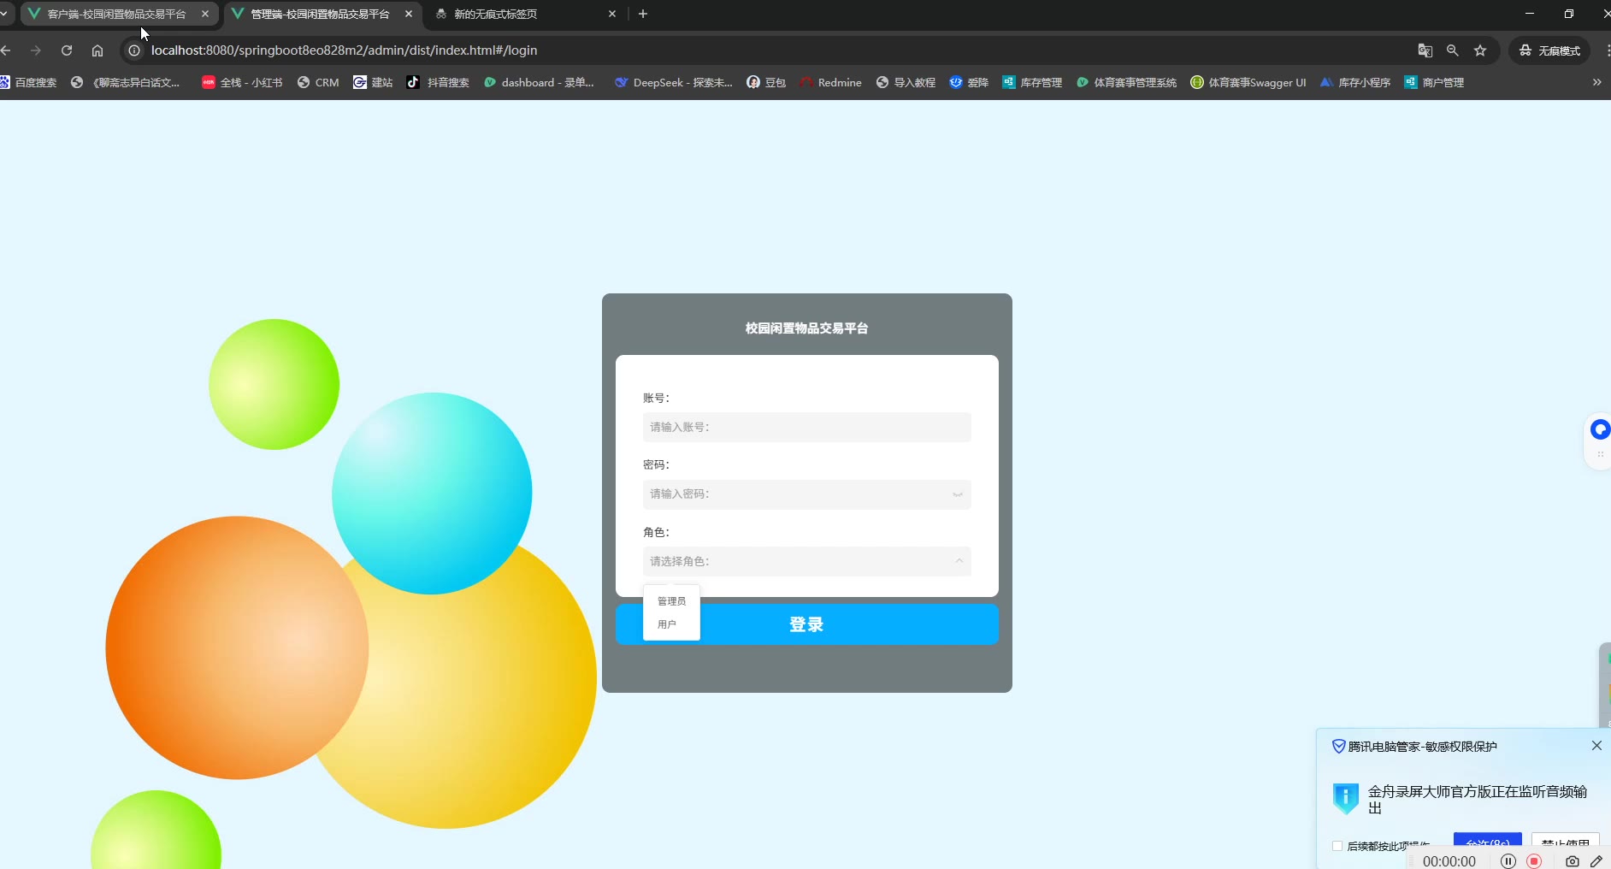View site information icon in address bar
Screen dimensions: 1611x869
pos(134,50)
